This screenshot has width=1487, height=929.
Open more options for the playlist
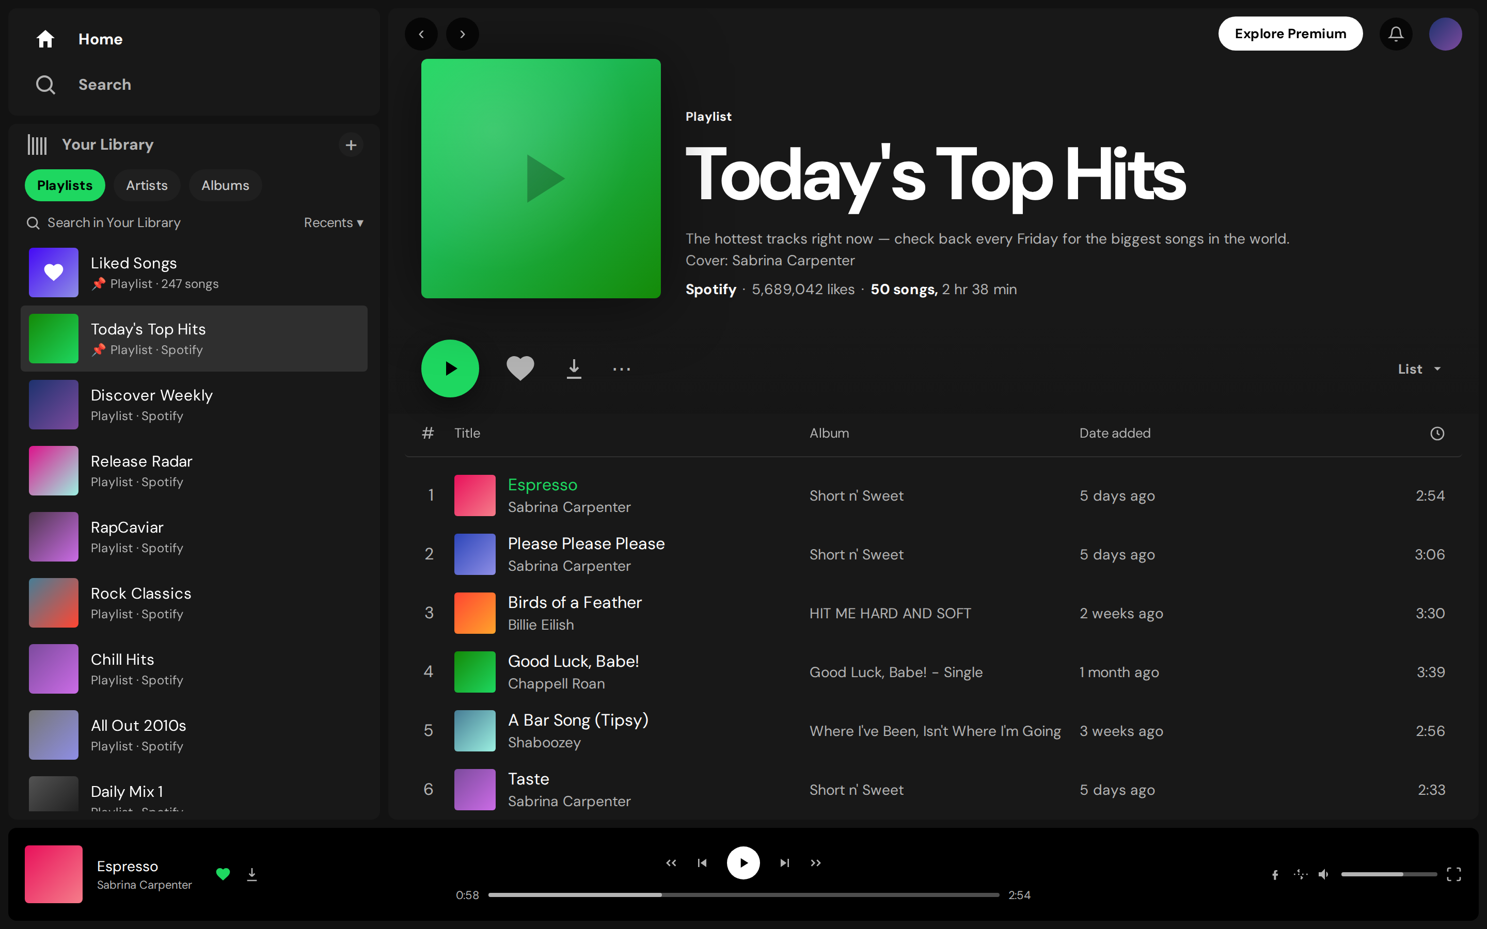tap(621, 369)
